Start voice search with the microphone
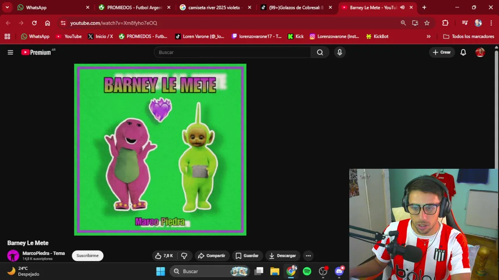 (340, 52)
